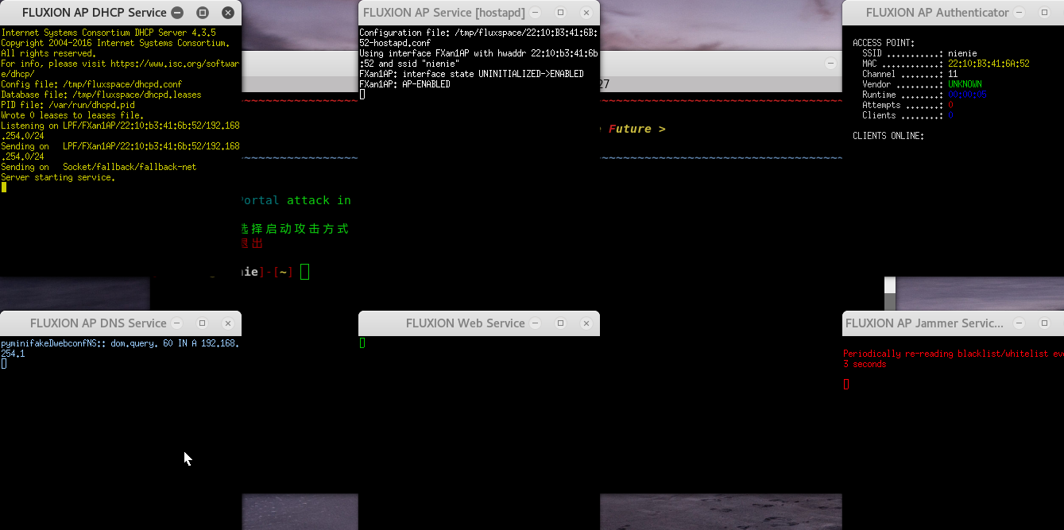This screenshot has height=530, width=1064.
Task: Click the Runtime value '00:00:05'
Action: [967, 95]
